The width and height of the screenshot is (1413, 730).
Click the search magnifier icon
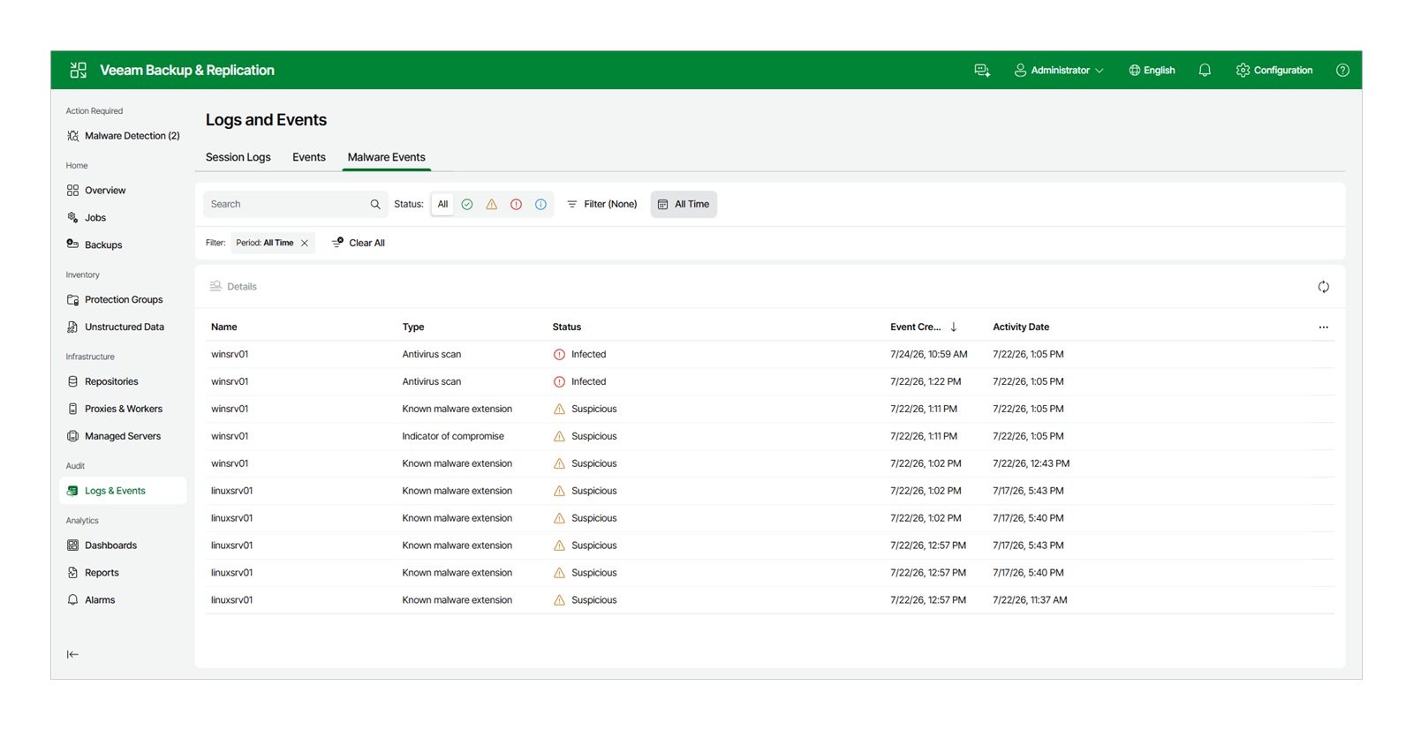coord(375,205)
